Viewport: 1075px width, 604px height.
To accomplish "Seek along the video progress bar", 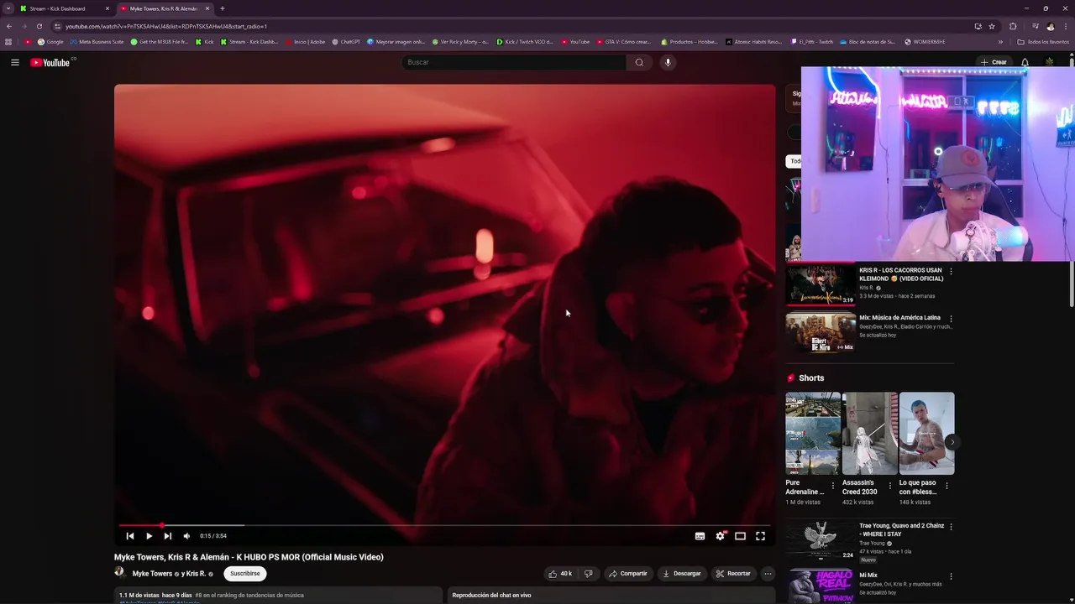I will 444,525.
